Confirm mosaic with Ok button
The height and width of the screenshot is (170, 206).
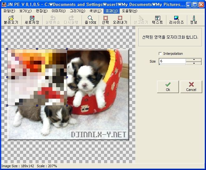click(x=168, y=87)
